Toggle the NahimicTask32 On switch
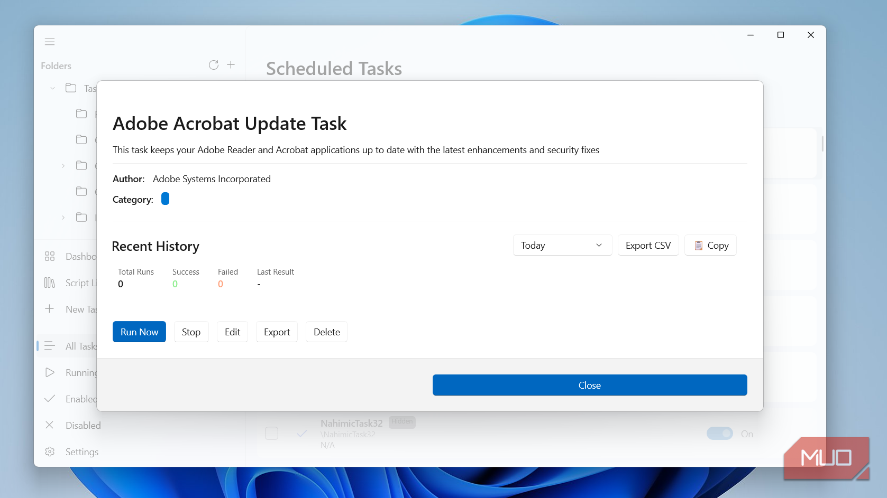887x498 pixels. click(720, 434)
